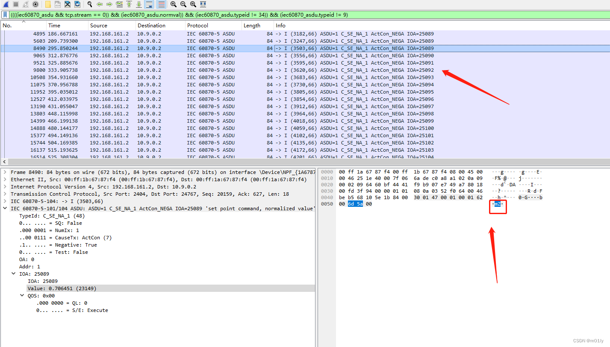Select packet 13190 with IOA=25097
The width and height of the screenshot is (610, 347).
point(305,106)
